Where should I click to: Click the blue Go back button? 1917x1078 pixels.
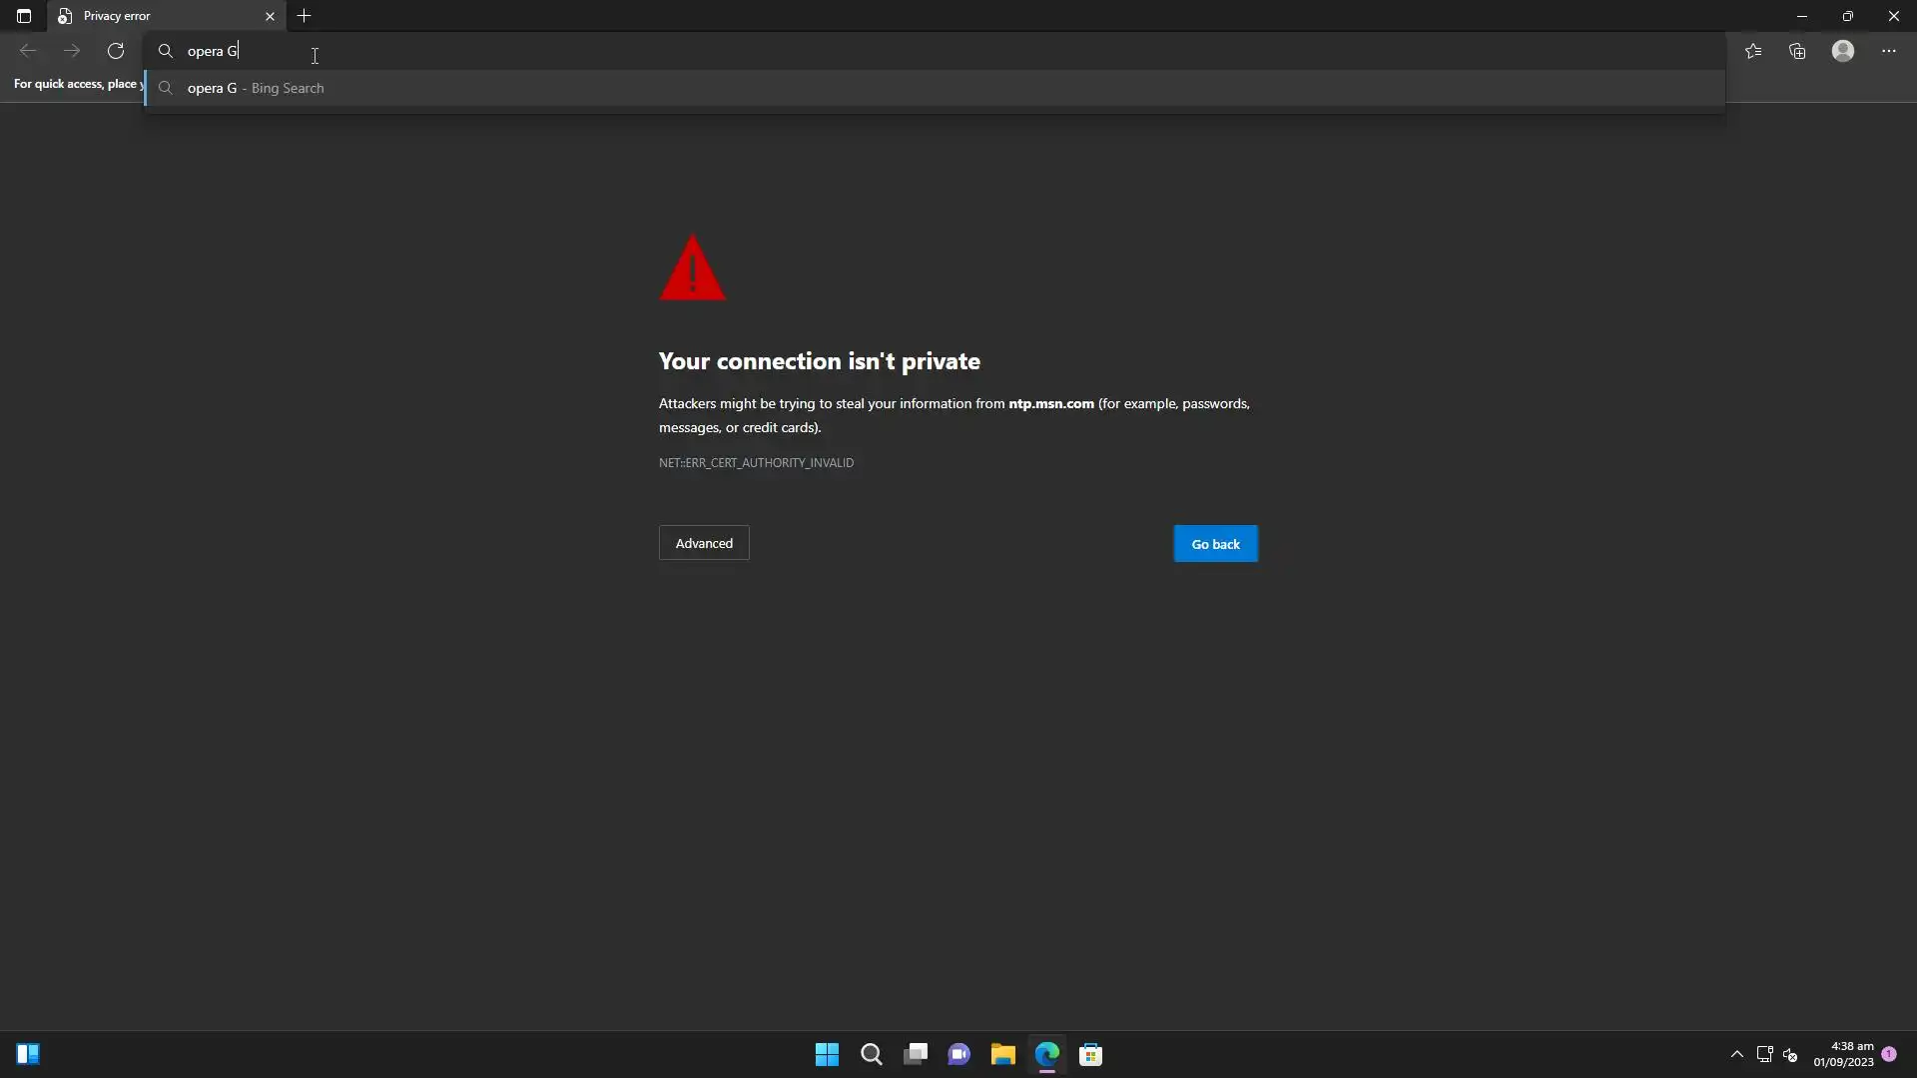(1215, 544)
